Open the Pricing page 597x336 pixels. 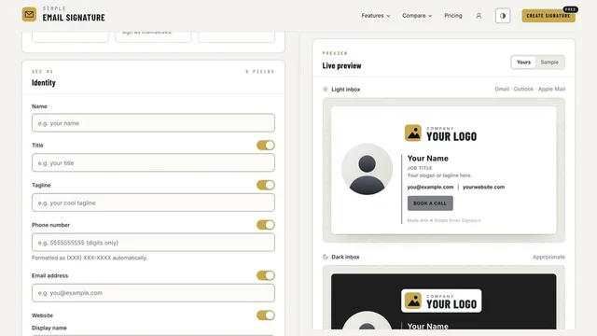pyautogui.click(x=453, y=16)
